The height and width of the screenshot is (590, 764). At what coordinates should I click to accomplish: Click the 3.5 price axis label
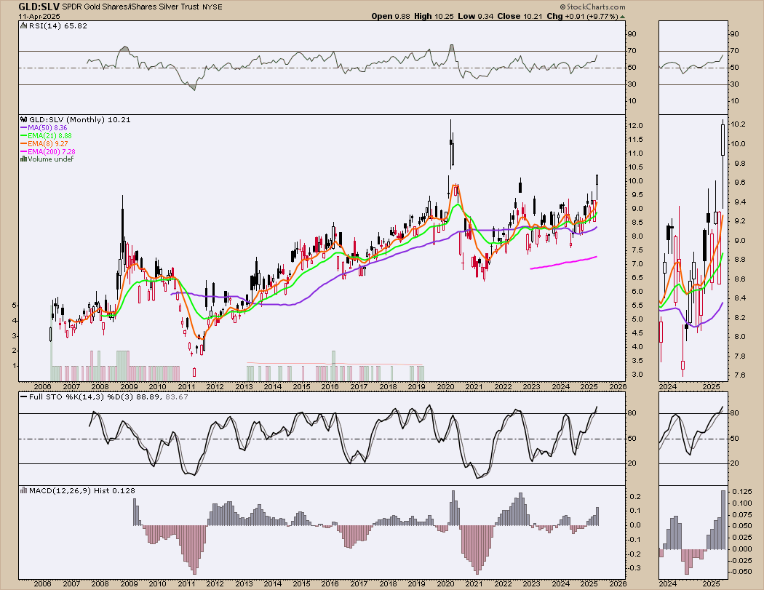[638, 361]
